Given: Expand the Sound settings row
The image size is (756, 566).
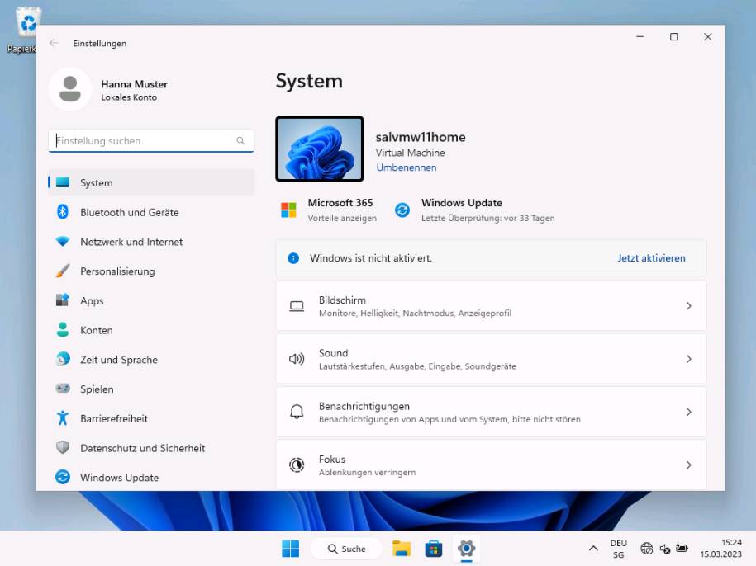Looking at the screenshot, I should tap(491, 359).
